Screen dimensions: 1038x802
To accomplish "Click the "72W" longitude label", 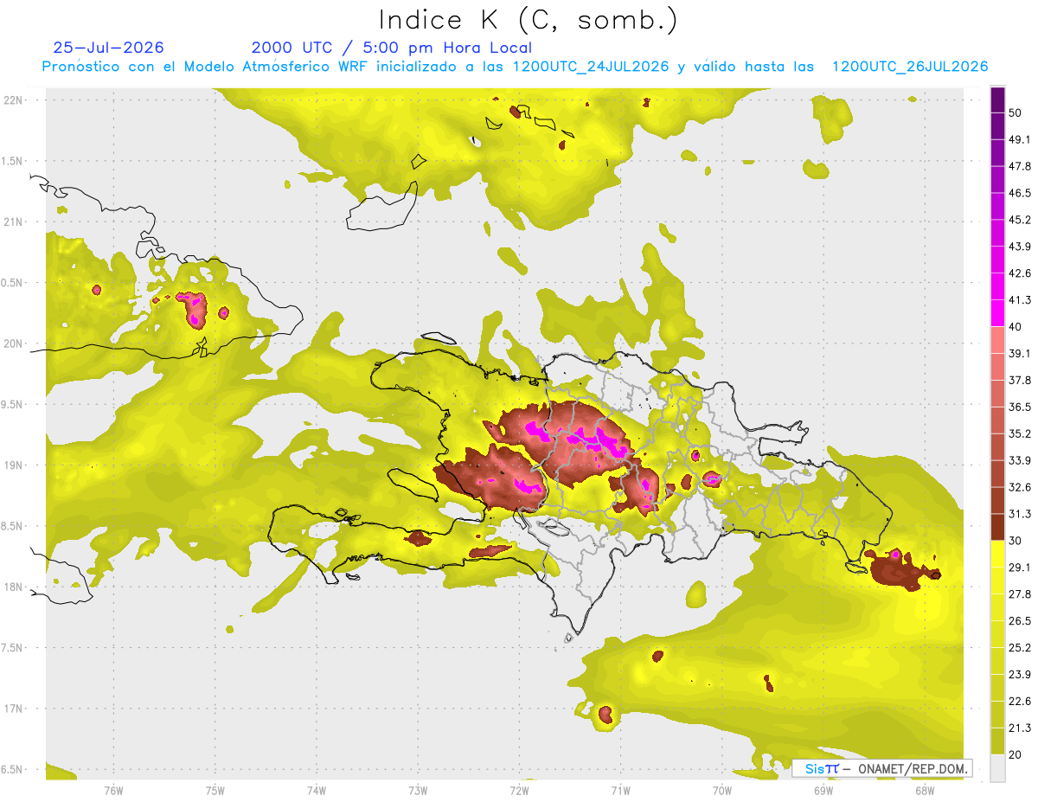I will 519,791.
